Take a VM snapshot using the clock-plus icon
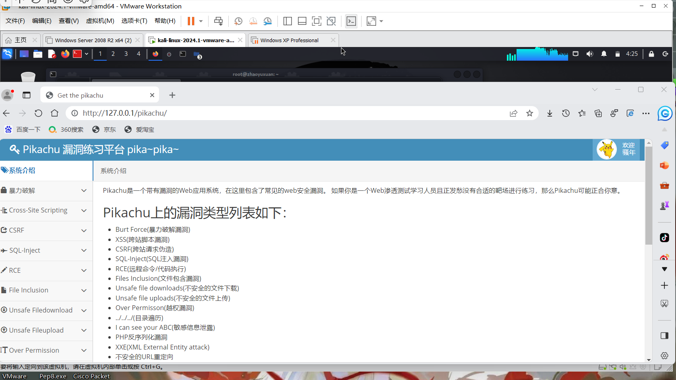 tap(238, 21)
